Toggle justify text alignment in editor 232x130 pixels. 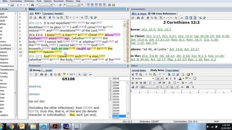pyautogui.click(x=145, y=83)
